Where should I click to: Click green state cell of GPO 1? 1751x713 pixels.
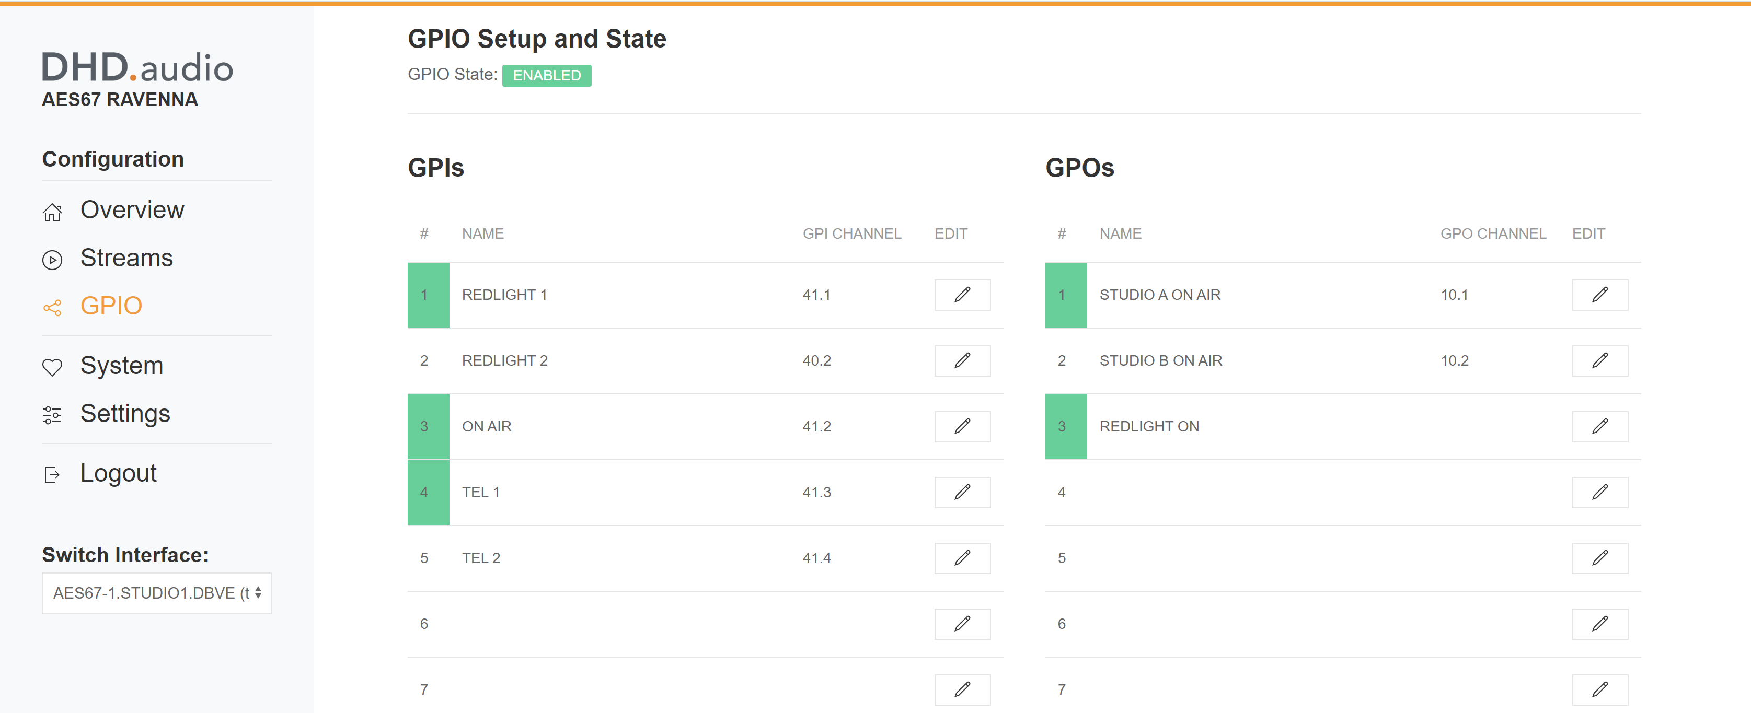[1066, 295]
